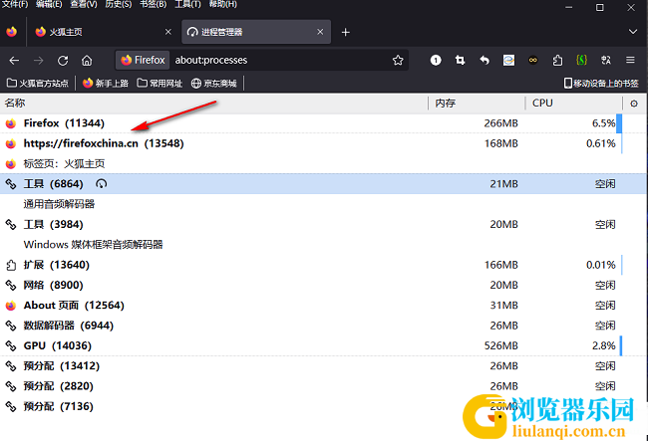The image size is (648, 441).
Task: Click profiler icon beside 工具 (6864)
Action: click(102, 183)
